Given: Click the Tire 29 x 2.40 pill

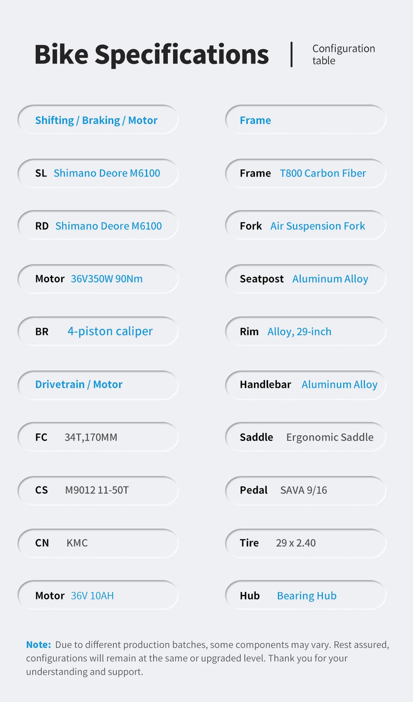Looking at the screenshot, I should point(305,543).
